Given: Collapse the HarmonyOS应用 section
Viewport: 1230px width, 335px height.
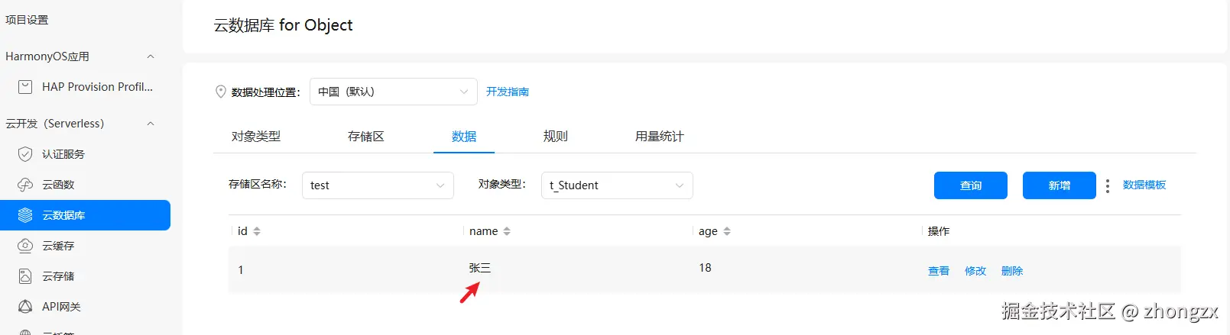Looking at the screenshot, I should (x=151, y=56).
